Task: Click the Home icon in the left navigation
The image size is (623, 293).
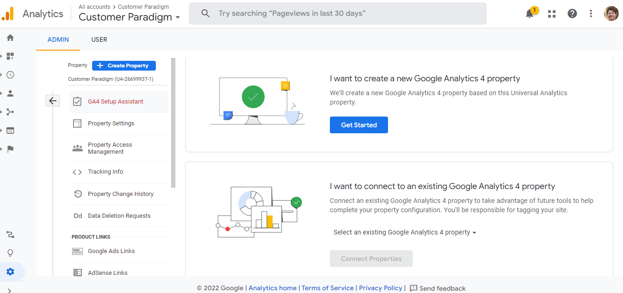Action: pyautogui.click(x=10, y=38)
